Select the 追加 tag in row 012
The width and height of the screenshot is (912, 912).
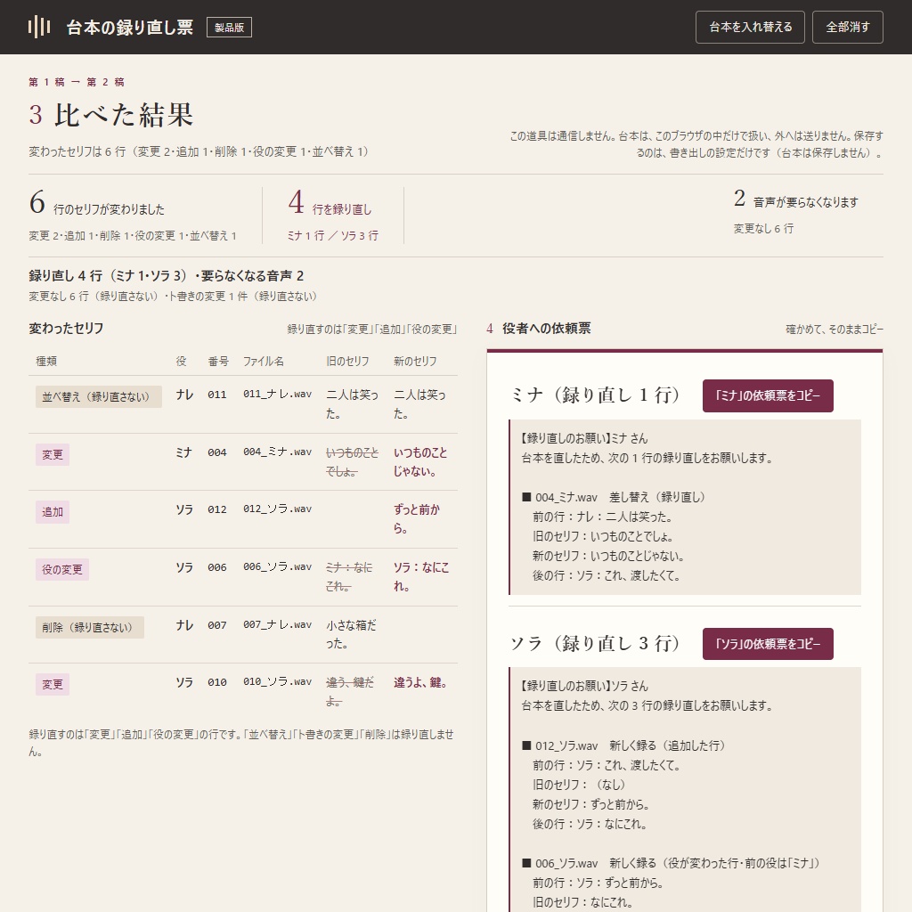[x=53, y=512]
